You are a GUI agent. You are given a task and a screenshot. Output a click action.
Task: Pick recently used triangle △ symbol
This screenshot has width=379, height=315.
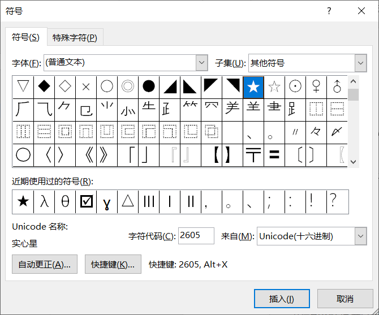click(x=128, y=202)
